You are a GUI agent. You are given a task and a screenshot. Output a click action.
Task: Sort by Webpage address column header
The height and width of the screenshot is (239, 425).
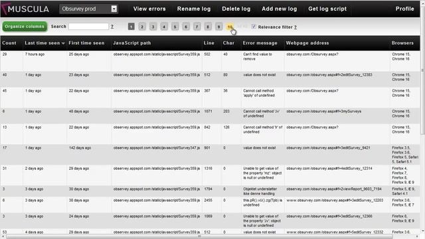coord(307,43)
